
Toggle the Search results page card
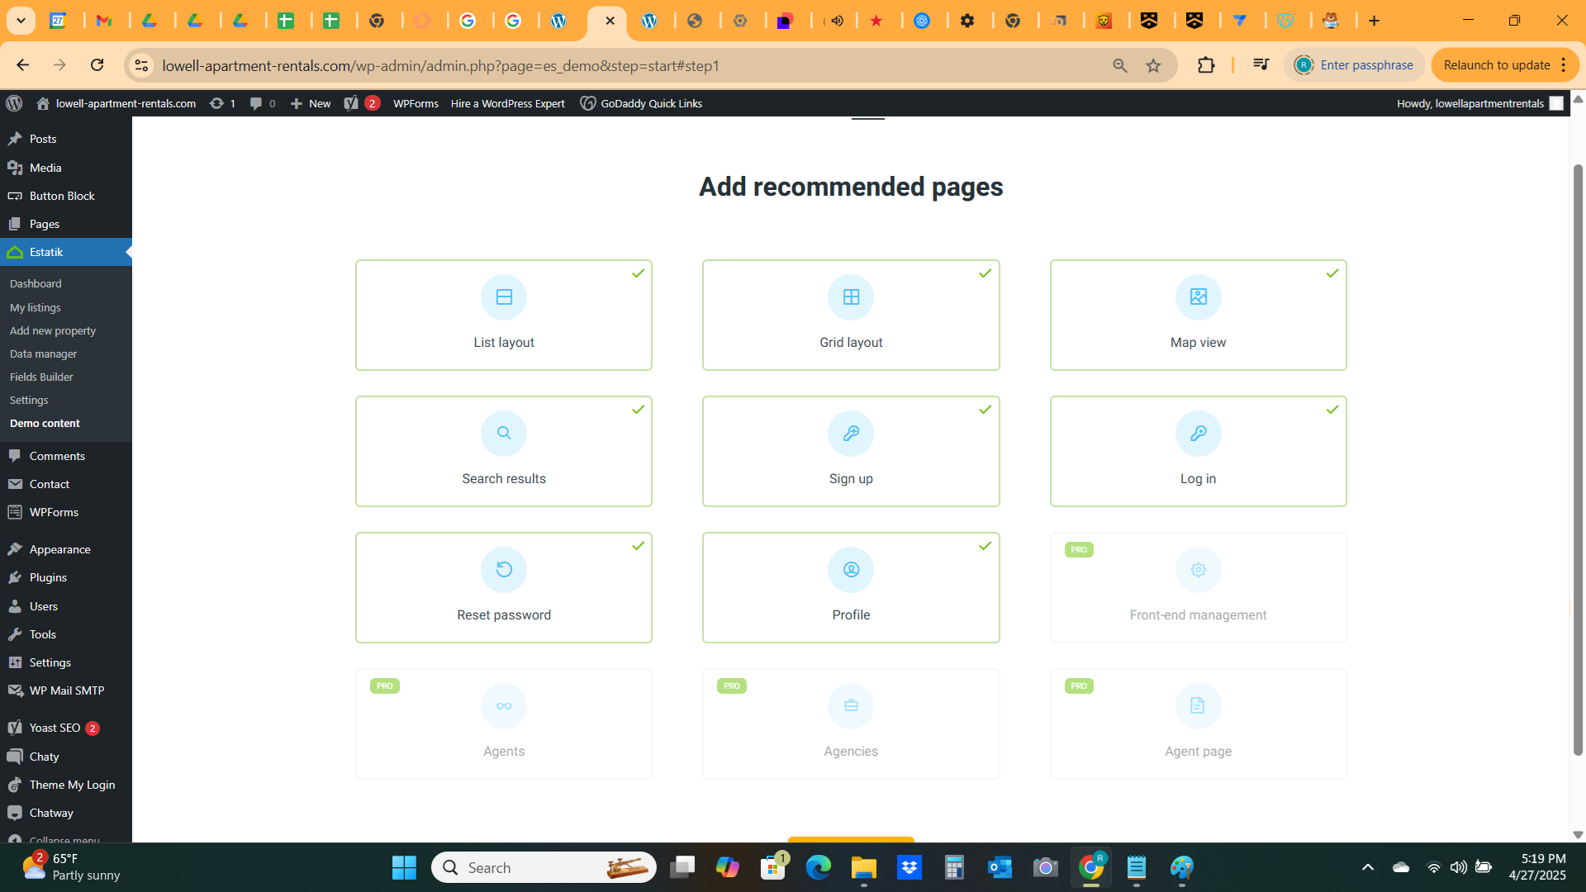point(504,451)
